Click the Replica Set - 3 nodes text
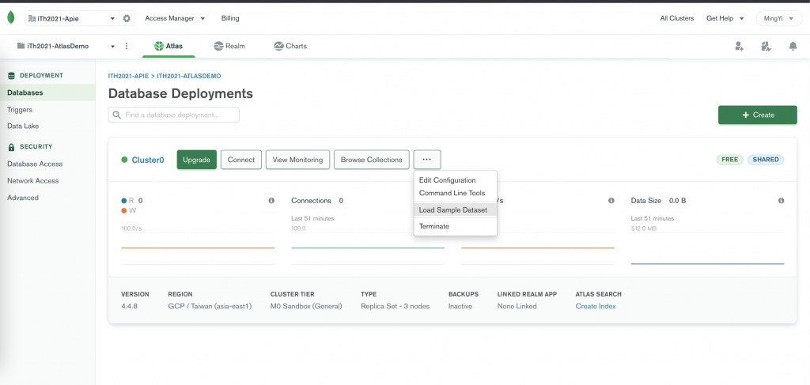The image size is (810, 385). pos(396,306)
